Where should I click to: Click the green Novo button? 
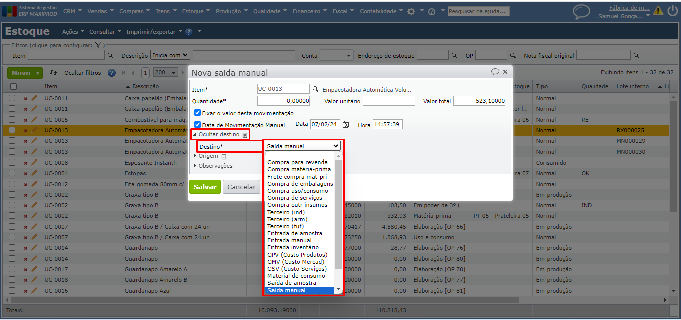21,73
